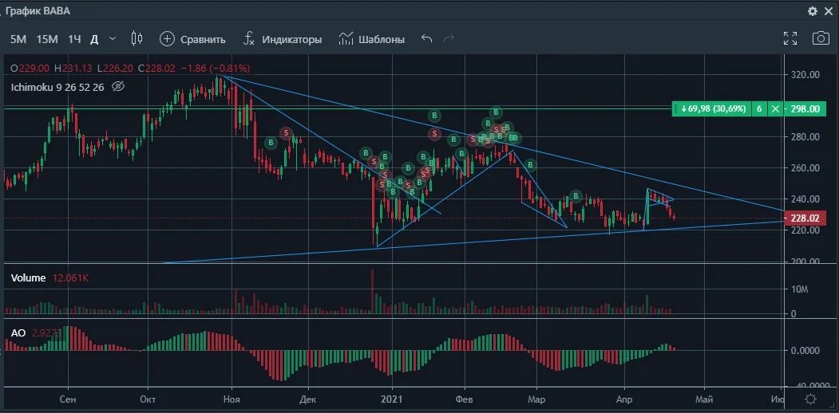
Task: Click the Сравнить compare button
Action: click(192, 39)
